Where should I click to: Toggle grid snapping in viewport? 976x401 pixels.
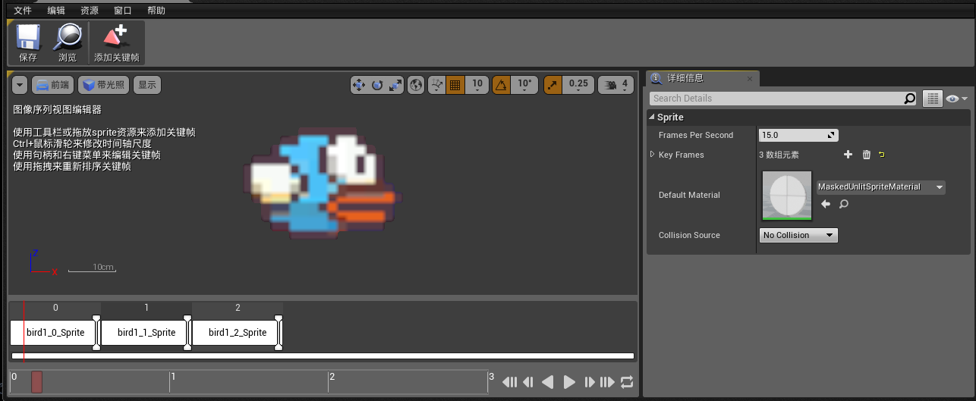[455, 85]
